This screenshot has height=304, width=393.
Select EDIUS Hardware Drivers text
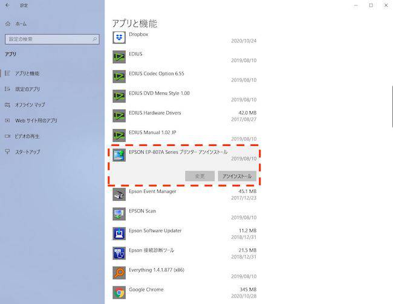(155, 113)
